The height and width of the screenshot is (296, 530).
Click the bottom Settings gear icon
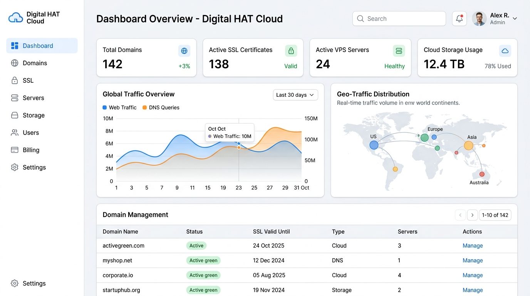tap(15, 283)
